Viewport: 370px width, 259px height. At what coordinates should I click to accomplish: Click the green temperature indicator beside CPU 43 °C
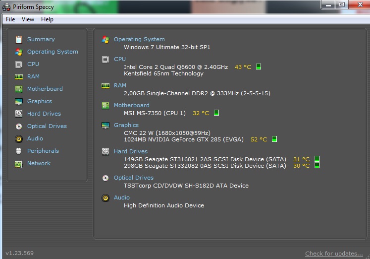coord(259,66)
